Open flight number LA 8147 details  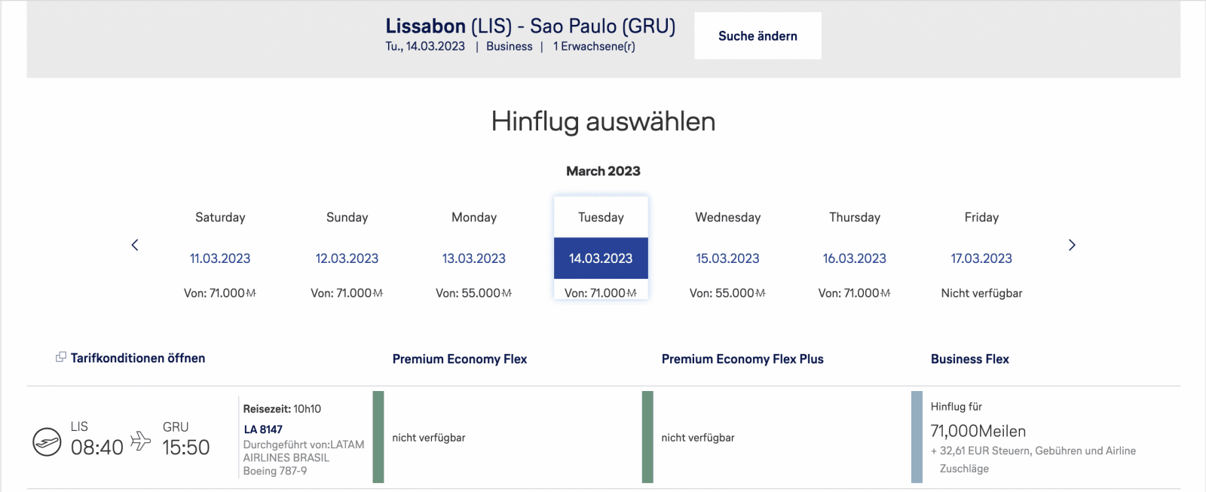(263, 429)
